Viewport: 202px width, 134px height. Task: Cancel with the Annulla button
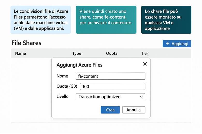pyautogui.click(x=134, y=110)
